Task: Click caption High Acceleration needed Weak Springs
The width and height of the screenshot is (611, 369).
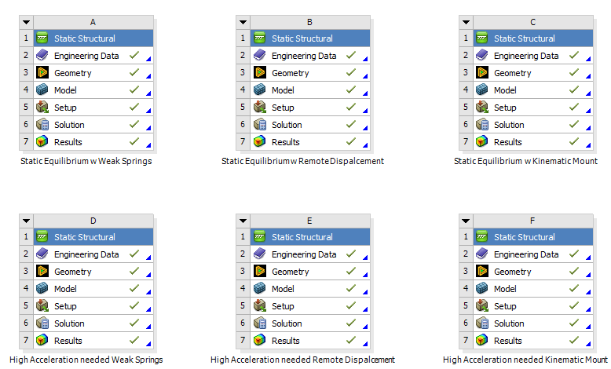Action: [86, 360]
